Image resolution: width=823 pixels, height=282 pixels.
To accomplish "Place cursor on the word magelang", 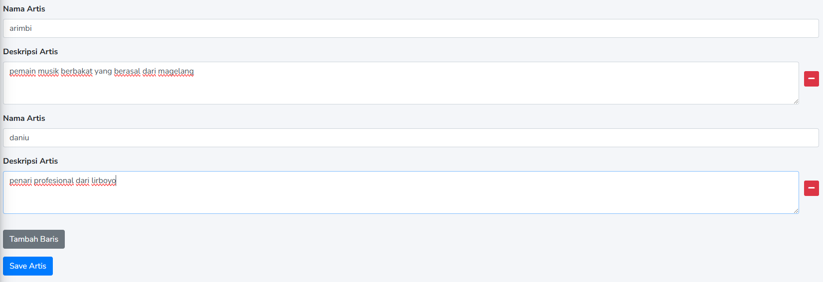I will click(175, 71).
